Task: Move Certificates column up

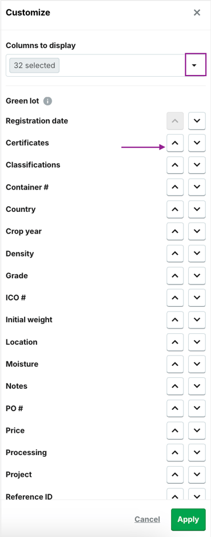Action: click(175, 143)
